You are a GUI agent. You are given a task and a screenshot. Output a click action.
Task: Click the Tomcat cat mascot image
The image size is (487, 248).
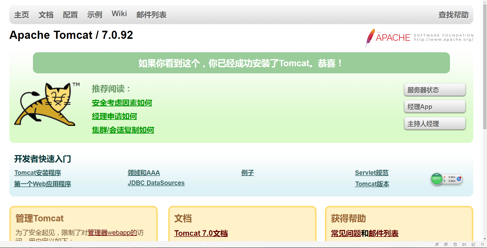coord(47,104)
